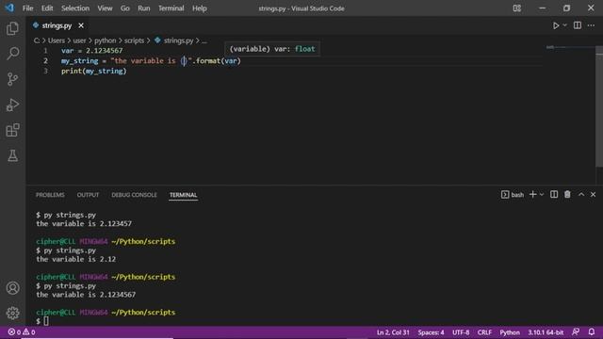Open the Manage gear settings

click(12, 313)
